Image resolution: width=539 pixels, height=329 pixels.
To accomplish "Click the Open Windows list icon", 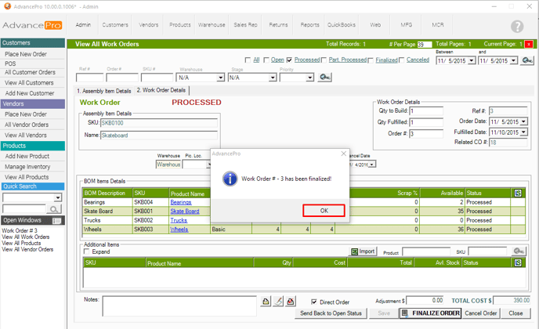I will coord(56,221).
